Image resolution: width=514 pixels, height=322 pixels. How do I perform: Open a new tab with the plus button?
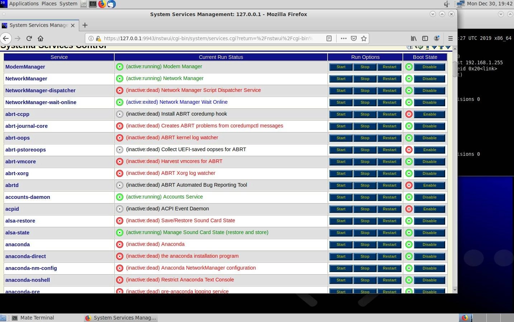click(x=85, y=25)
